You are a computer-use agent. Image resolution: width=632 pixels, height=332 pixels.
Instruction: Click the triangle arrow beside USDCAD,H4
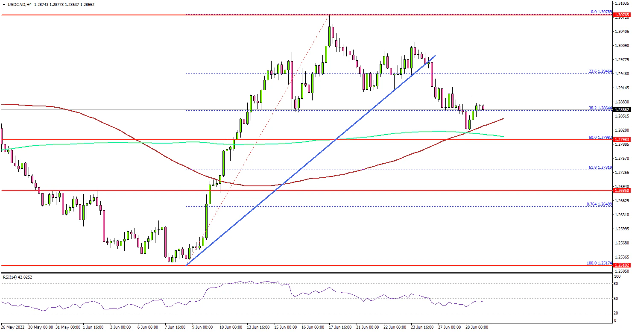click(4, 4)
